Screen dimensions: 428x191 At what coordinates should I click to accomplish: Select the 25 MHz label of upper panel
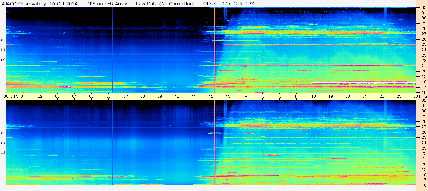423,44
